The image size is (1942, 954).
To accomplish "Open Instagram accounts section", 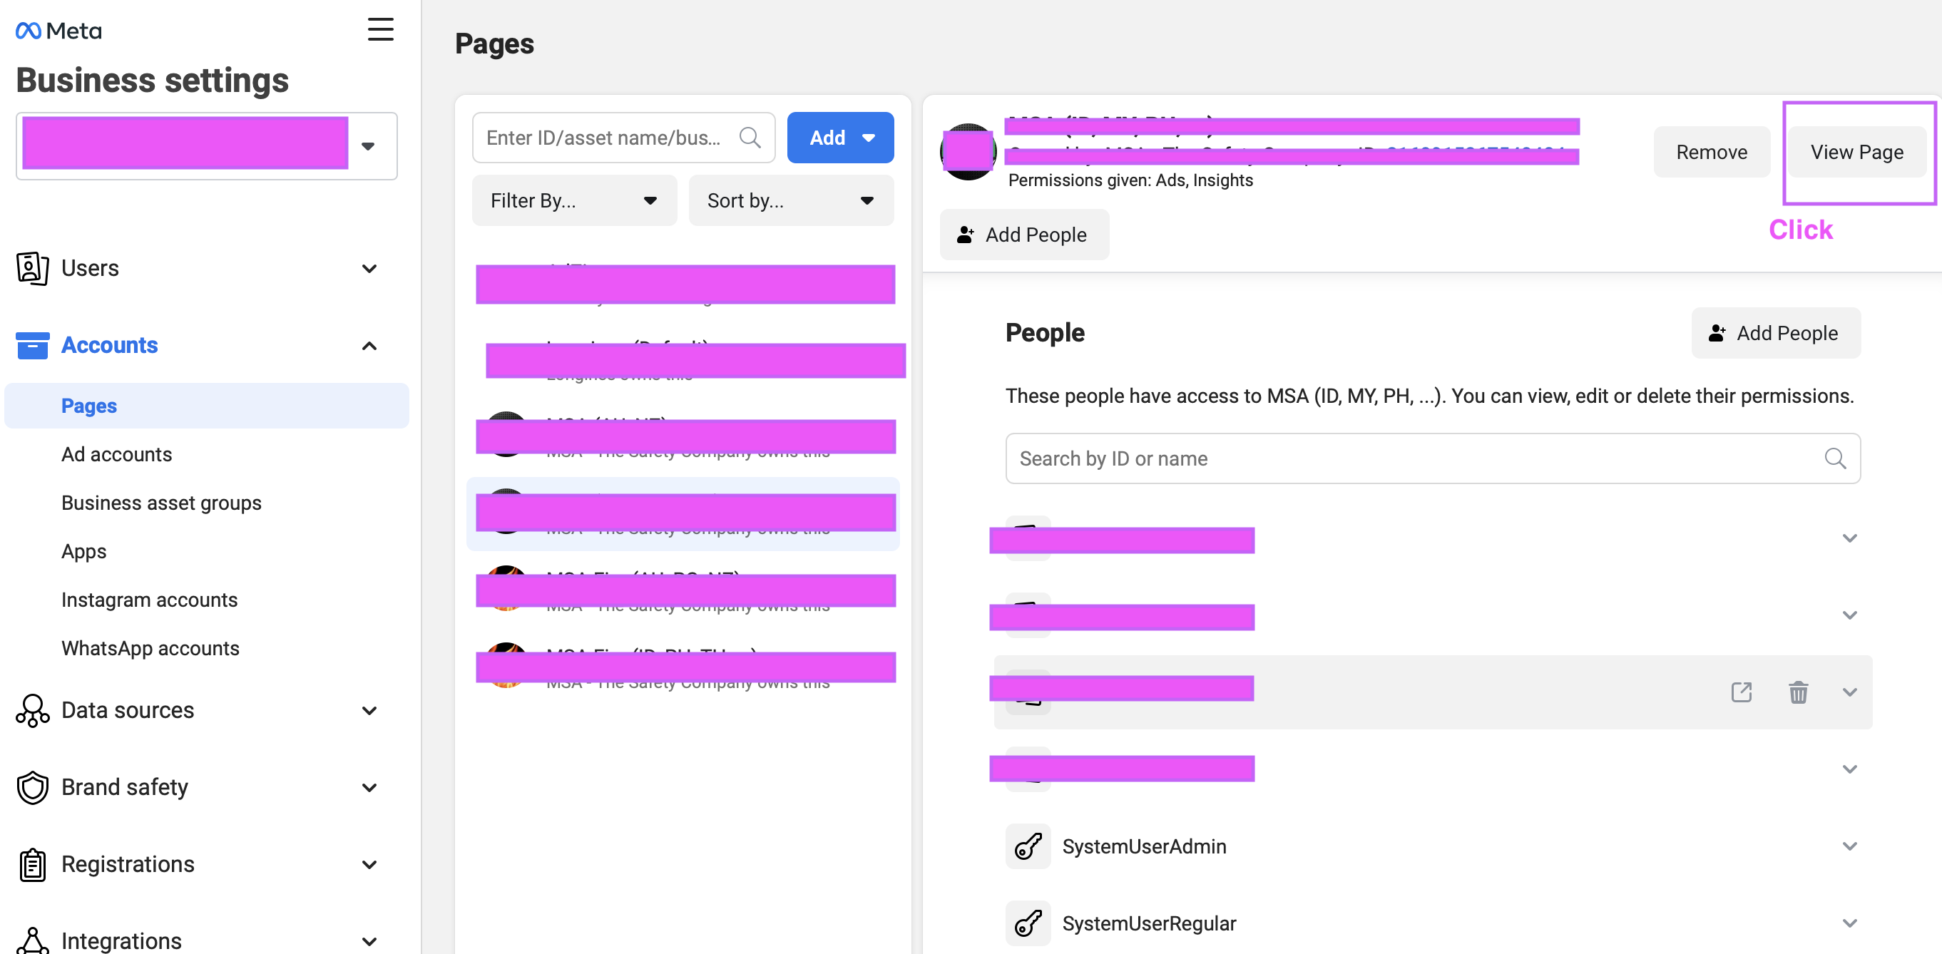I will [149, 600].
